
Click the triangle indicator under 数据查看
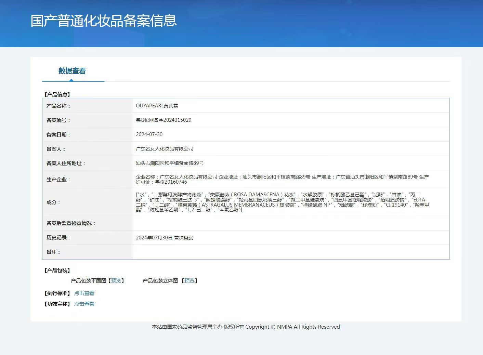tap(71, 80)
